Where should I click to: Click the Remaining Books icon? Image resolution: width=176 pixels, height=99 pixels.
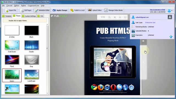[133, 27]
